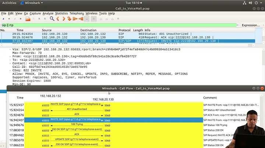Viewport: 265px width, 148px height.
Task: Open Activities overview
Action: pos(9,3)
